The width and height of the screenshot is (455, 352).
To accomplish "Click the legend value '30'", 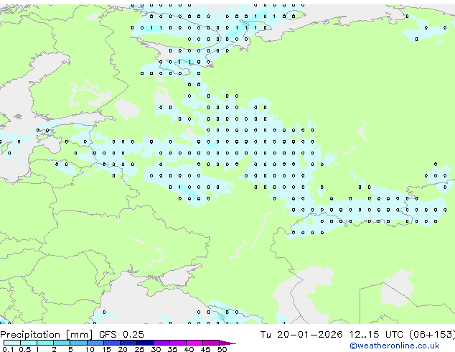I will [x=156, y=349].
